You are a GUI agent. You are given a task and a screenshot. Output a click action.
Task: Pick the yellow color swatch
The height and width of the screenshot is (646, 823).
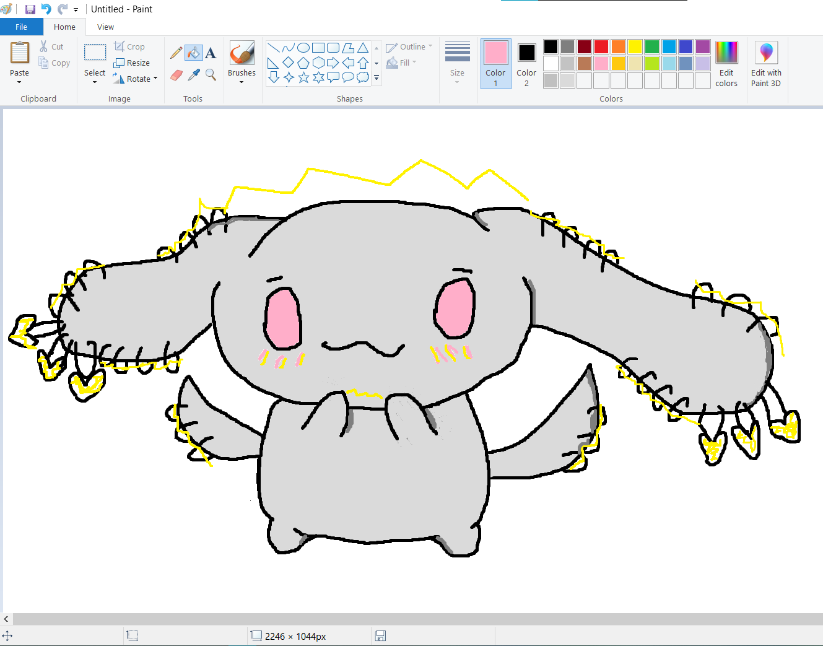tap(635, 46)
